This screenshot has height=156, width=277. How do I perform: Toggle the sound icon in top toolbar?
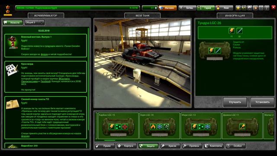coord(255,8)
